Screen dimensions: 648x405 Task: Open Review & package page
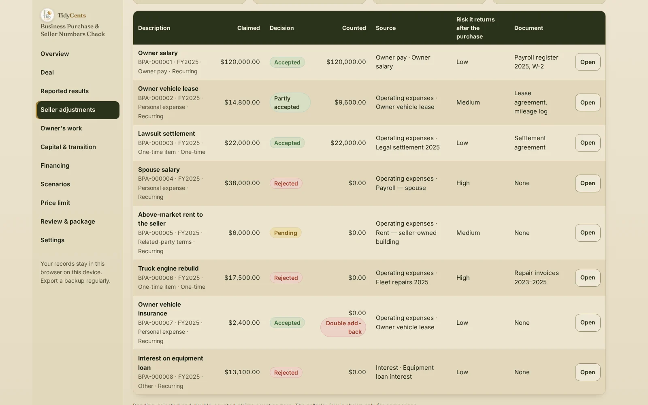77,222
